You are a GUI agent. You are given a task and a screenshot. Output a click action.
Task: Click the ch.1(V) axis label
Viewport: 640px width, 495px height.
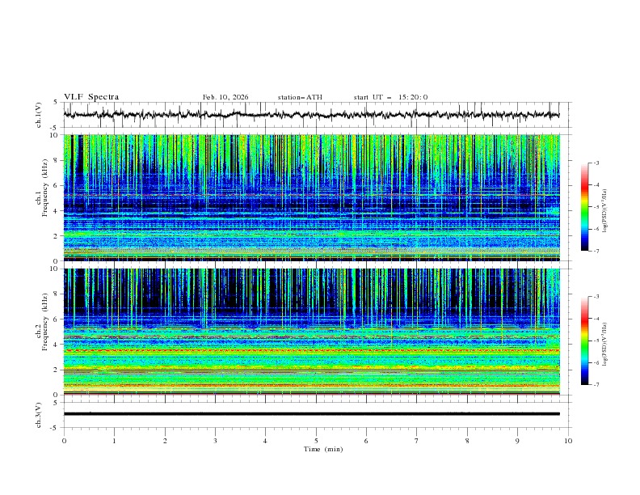[39, 116]
